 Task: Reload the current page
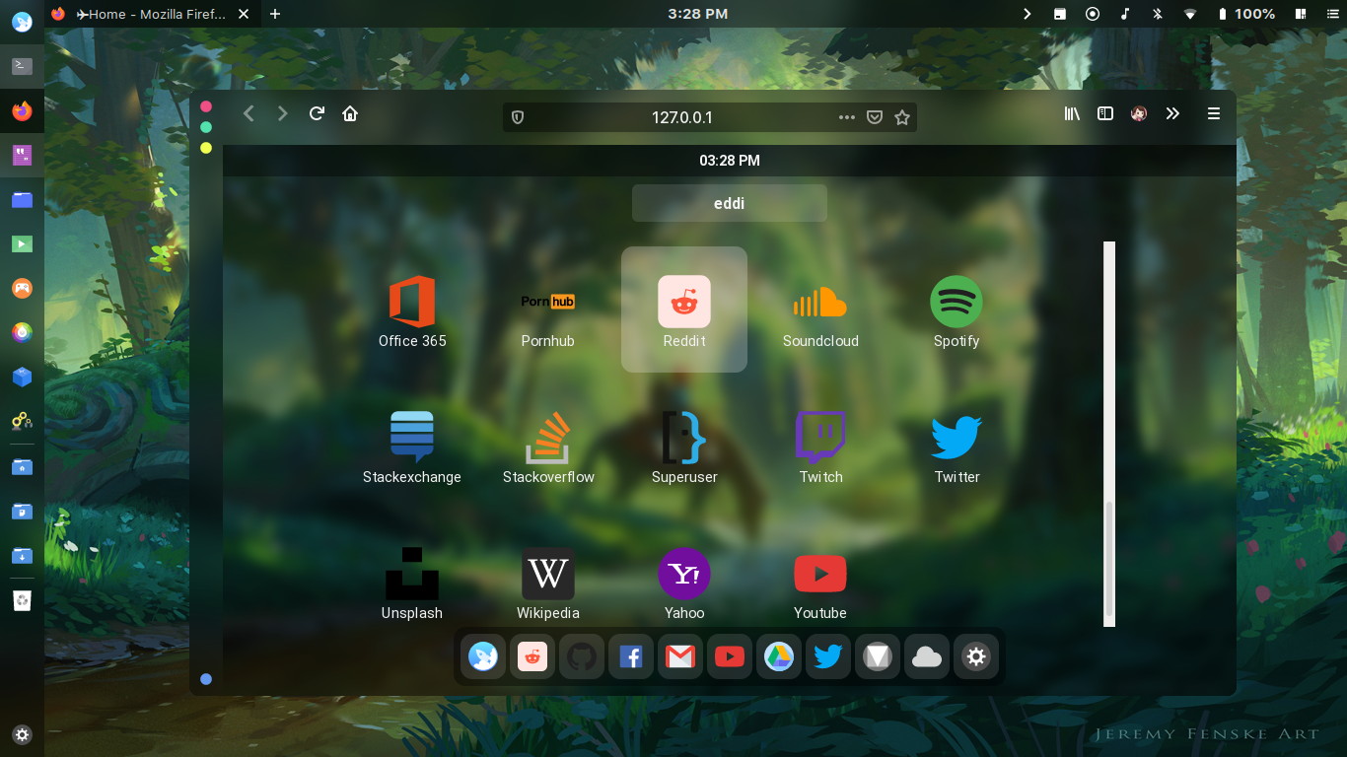coord(317,113)
